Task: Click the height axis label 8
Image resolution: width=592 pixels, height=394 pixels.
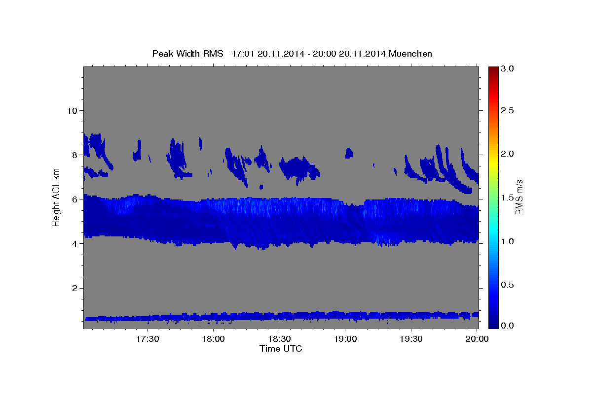Action: 74,155
